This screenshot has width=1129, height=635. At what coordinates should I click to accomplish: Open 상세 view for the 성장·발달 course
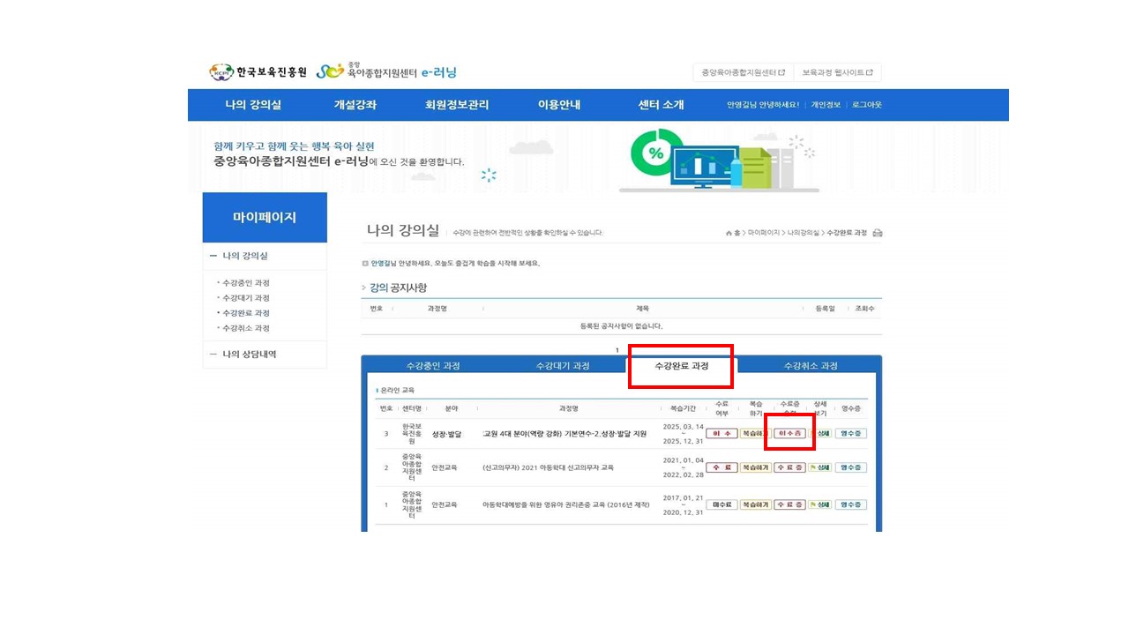(x=820, y=434)
